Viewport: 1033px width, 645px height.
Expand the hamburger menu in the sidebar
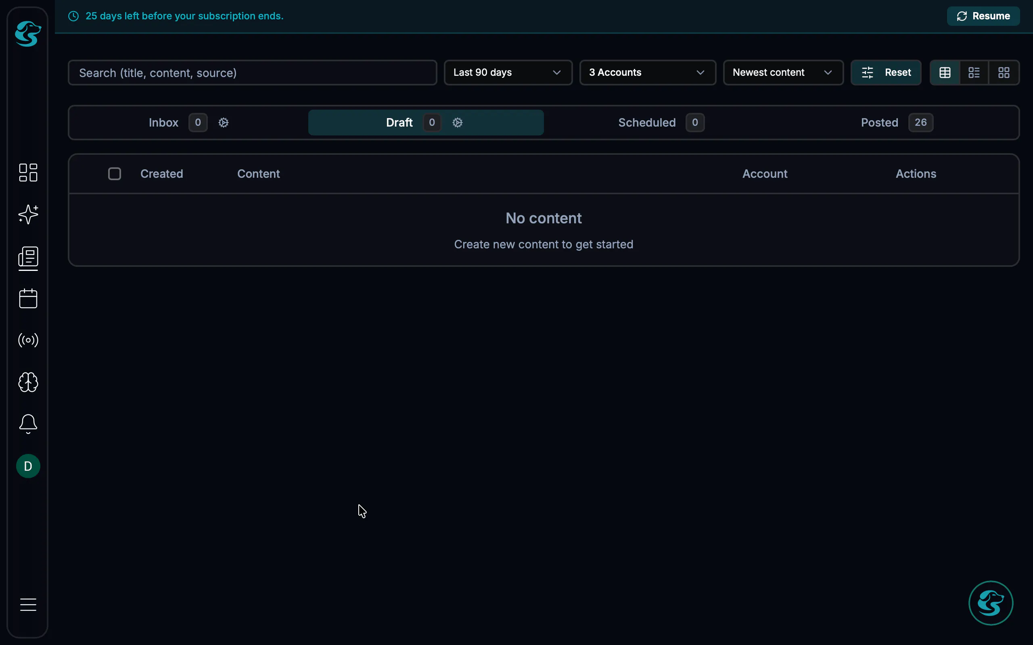tap(28, 604)
